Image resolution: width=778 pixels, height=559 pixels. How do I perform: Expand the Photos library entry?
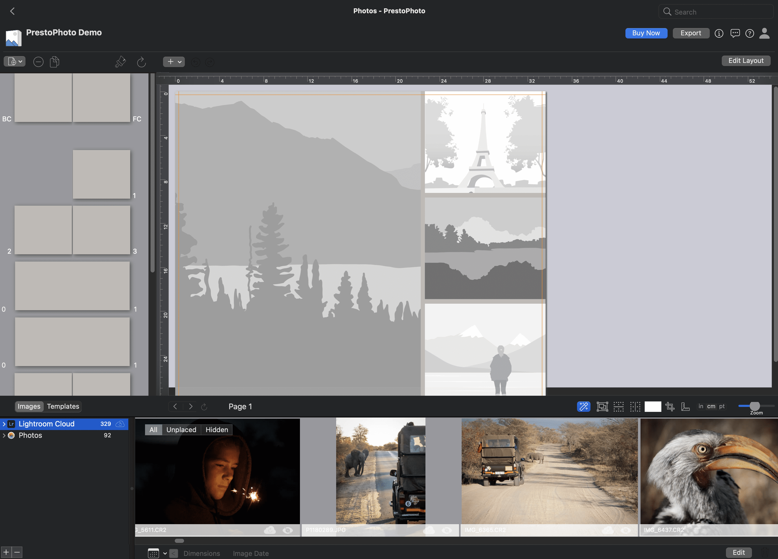[4, 435]
